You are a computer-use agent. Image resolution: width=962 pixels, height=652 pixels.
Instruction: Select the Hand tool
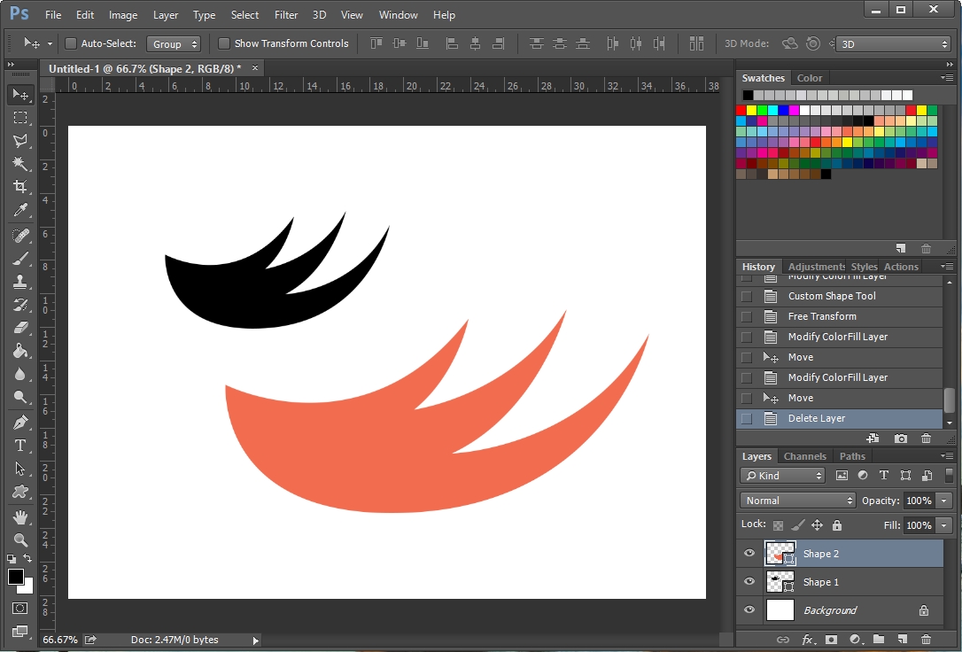coord(20,517)
